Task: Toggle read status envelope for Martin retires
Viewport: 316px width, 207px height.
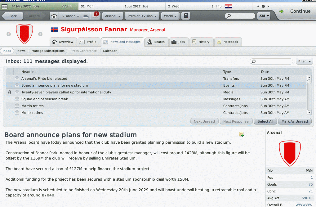Action: (17, 106)
